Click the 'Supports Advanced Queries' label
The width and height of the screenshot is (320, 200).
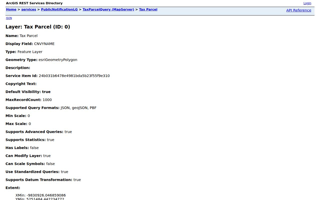(34, 132)
